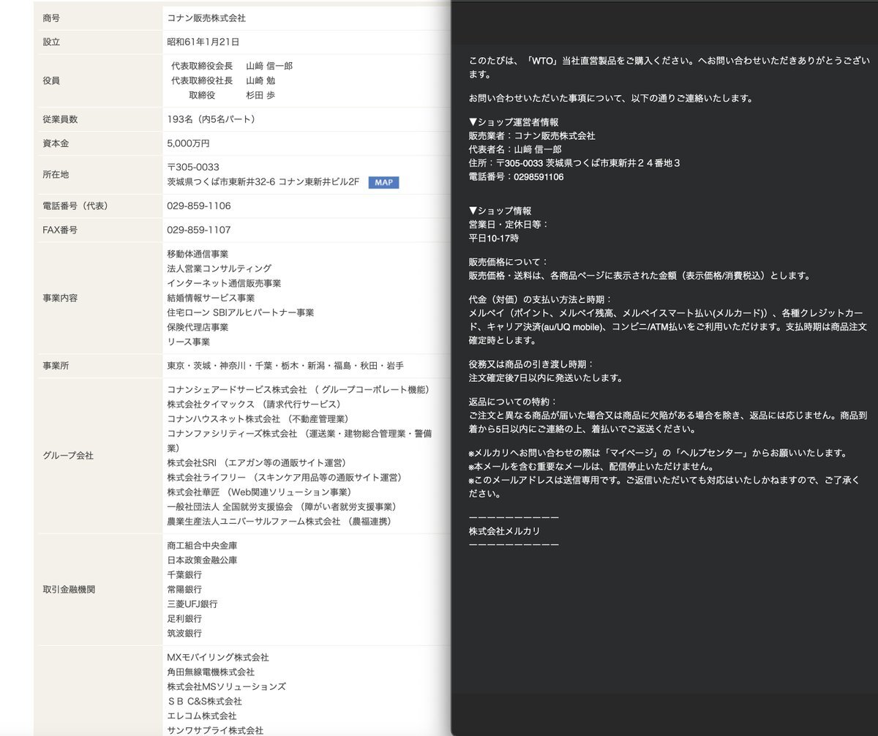This screenshot has width=878, height=736.
Task: Click 電話番号：0298591106 in email
Action: click(x=517, y=177)
